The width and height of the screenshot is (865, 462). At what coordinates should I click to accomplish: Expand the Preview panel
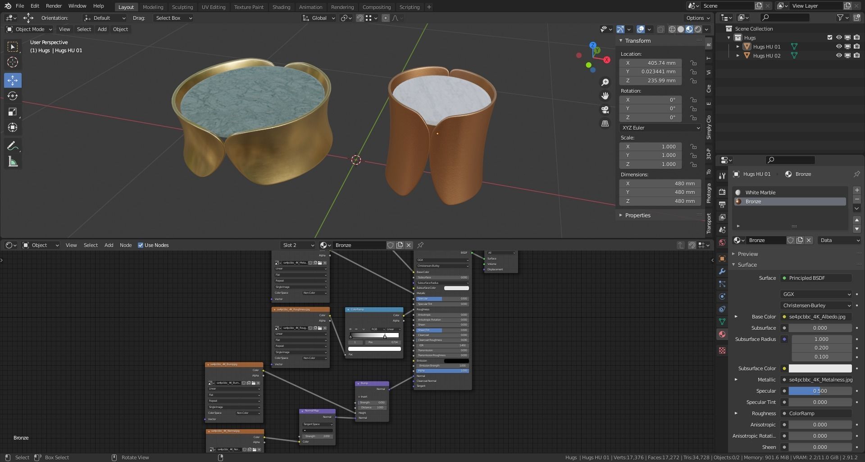748,254
